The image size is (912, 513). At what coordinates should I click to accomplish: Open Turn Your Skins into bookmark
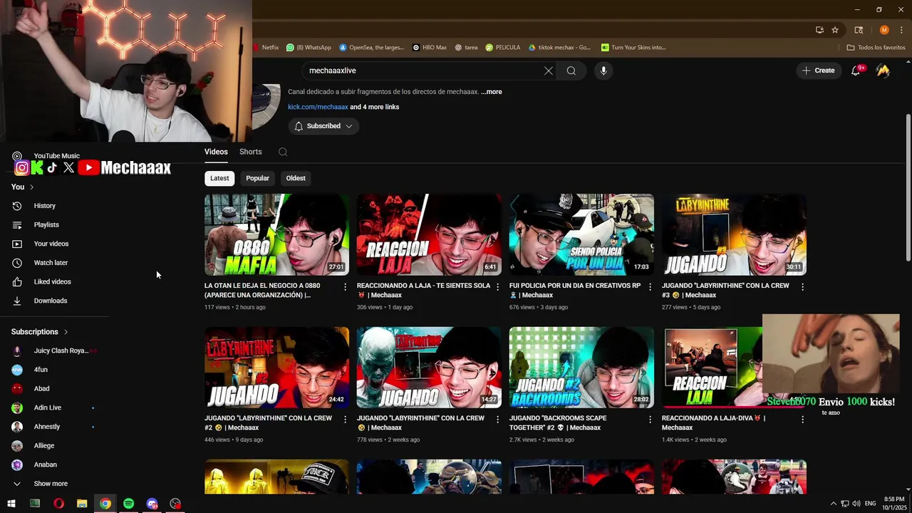pos(633,48)
